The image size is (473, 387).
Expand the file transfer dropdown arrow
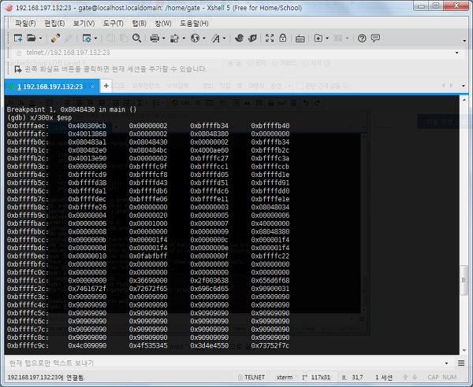[x=184, y=39]
